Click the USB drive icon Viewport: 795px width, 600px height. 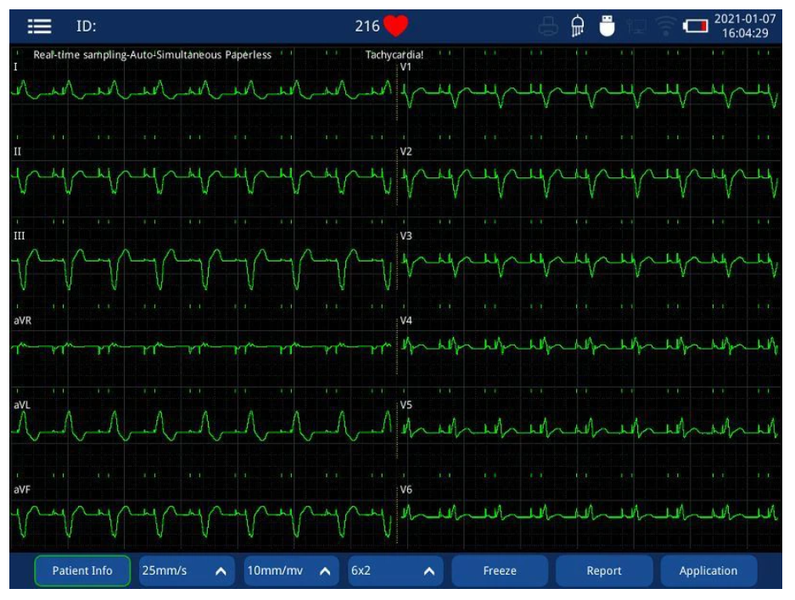[x=607, y=25]
